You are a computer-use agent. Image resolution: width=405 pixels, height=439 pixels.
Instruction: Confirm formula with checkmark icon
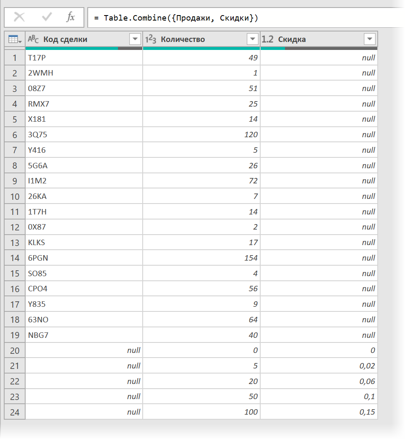47,17
